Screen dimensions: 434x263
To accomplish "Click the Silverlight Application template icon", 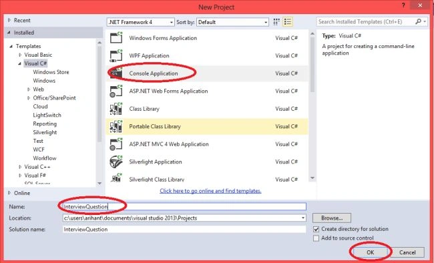I will (116, 162).
